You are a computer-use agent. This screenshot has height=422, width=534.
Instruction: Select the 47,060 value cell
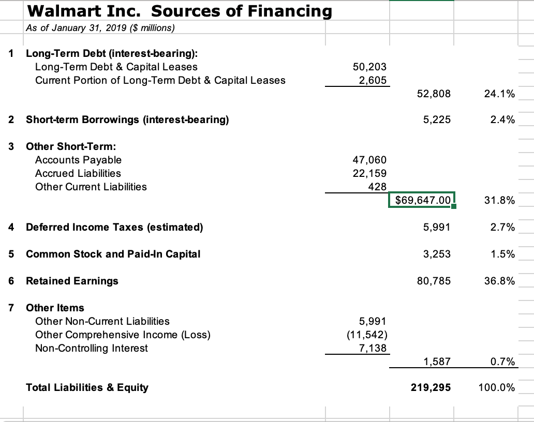coord(369,160)
